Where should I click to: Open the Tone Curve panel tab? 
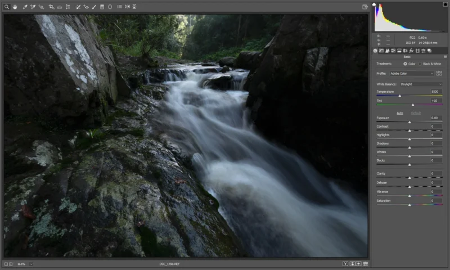[x=381, y=51]
